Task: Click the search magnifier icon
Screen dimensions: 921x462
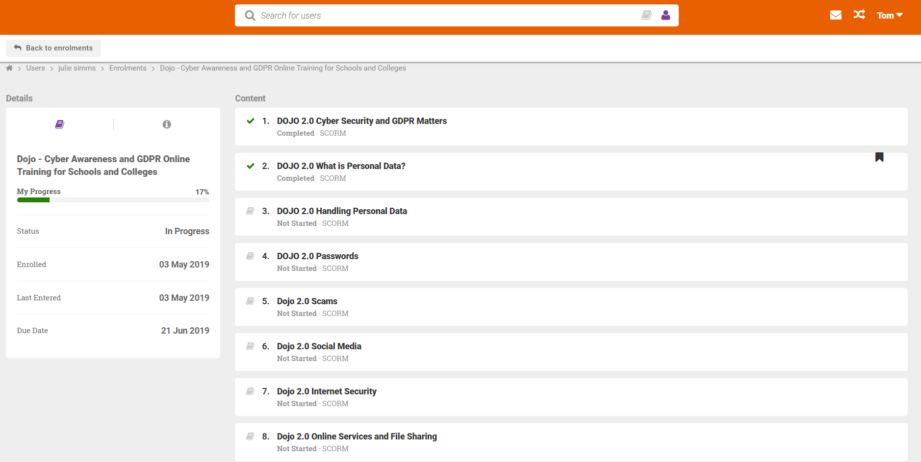Action: 250,16
